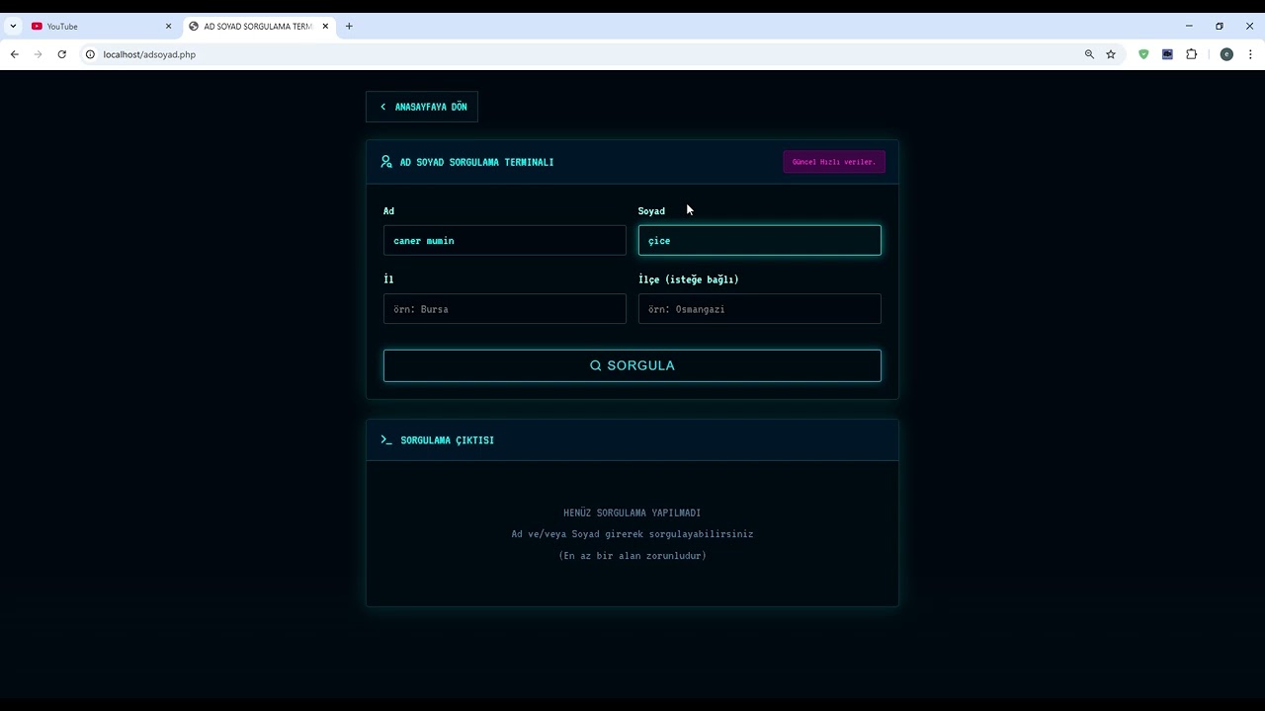Open a new browser tab
Image resolution: width=1265 pixels, height=711 pixels.
[x=349, y=27]
